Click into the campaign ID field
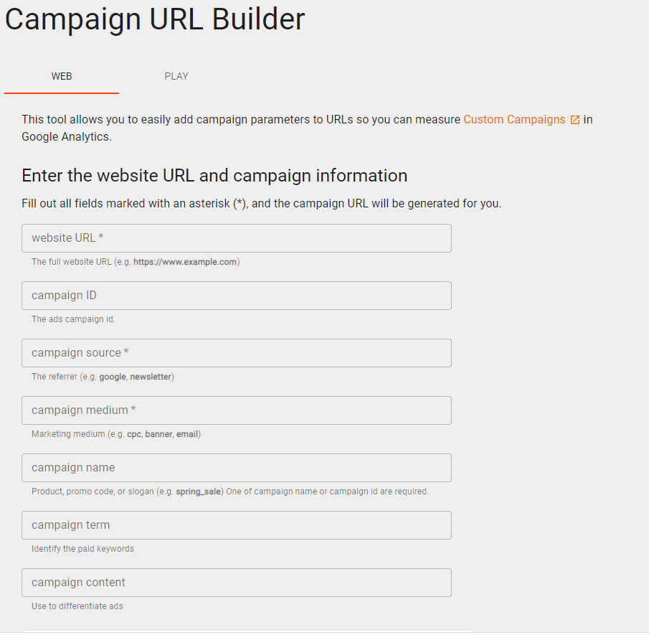The image size is (649, 635). [237, 296]
